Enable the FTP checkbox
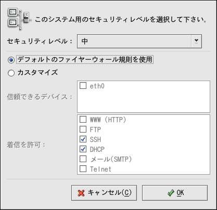The width and height of the screenshot is (217, 210). [83, 129]
